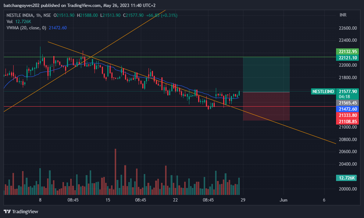Click the 21800.00 price axis tick
Screen dimensions: 364x218
tap(348, 78)
